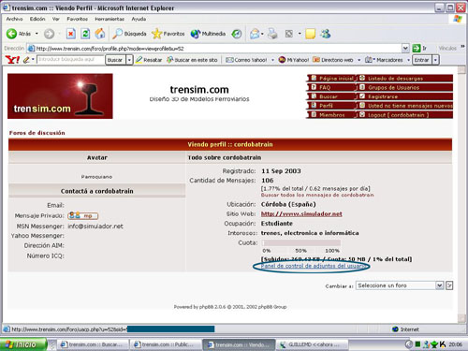The height and width of the screenshot is (351, 468).
Task: Go to the browser Home icon
Action: click(100, 34)
